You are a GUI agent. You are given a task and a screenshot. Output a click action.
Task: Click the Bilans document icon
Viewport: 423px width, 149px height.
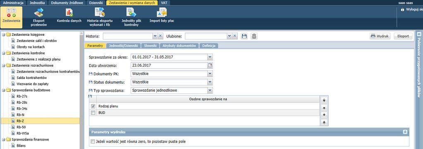tap(13, 146)
